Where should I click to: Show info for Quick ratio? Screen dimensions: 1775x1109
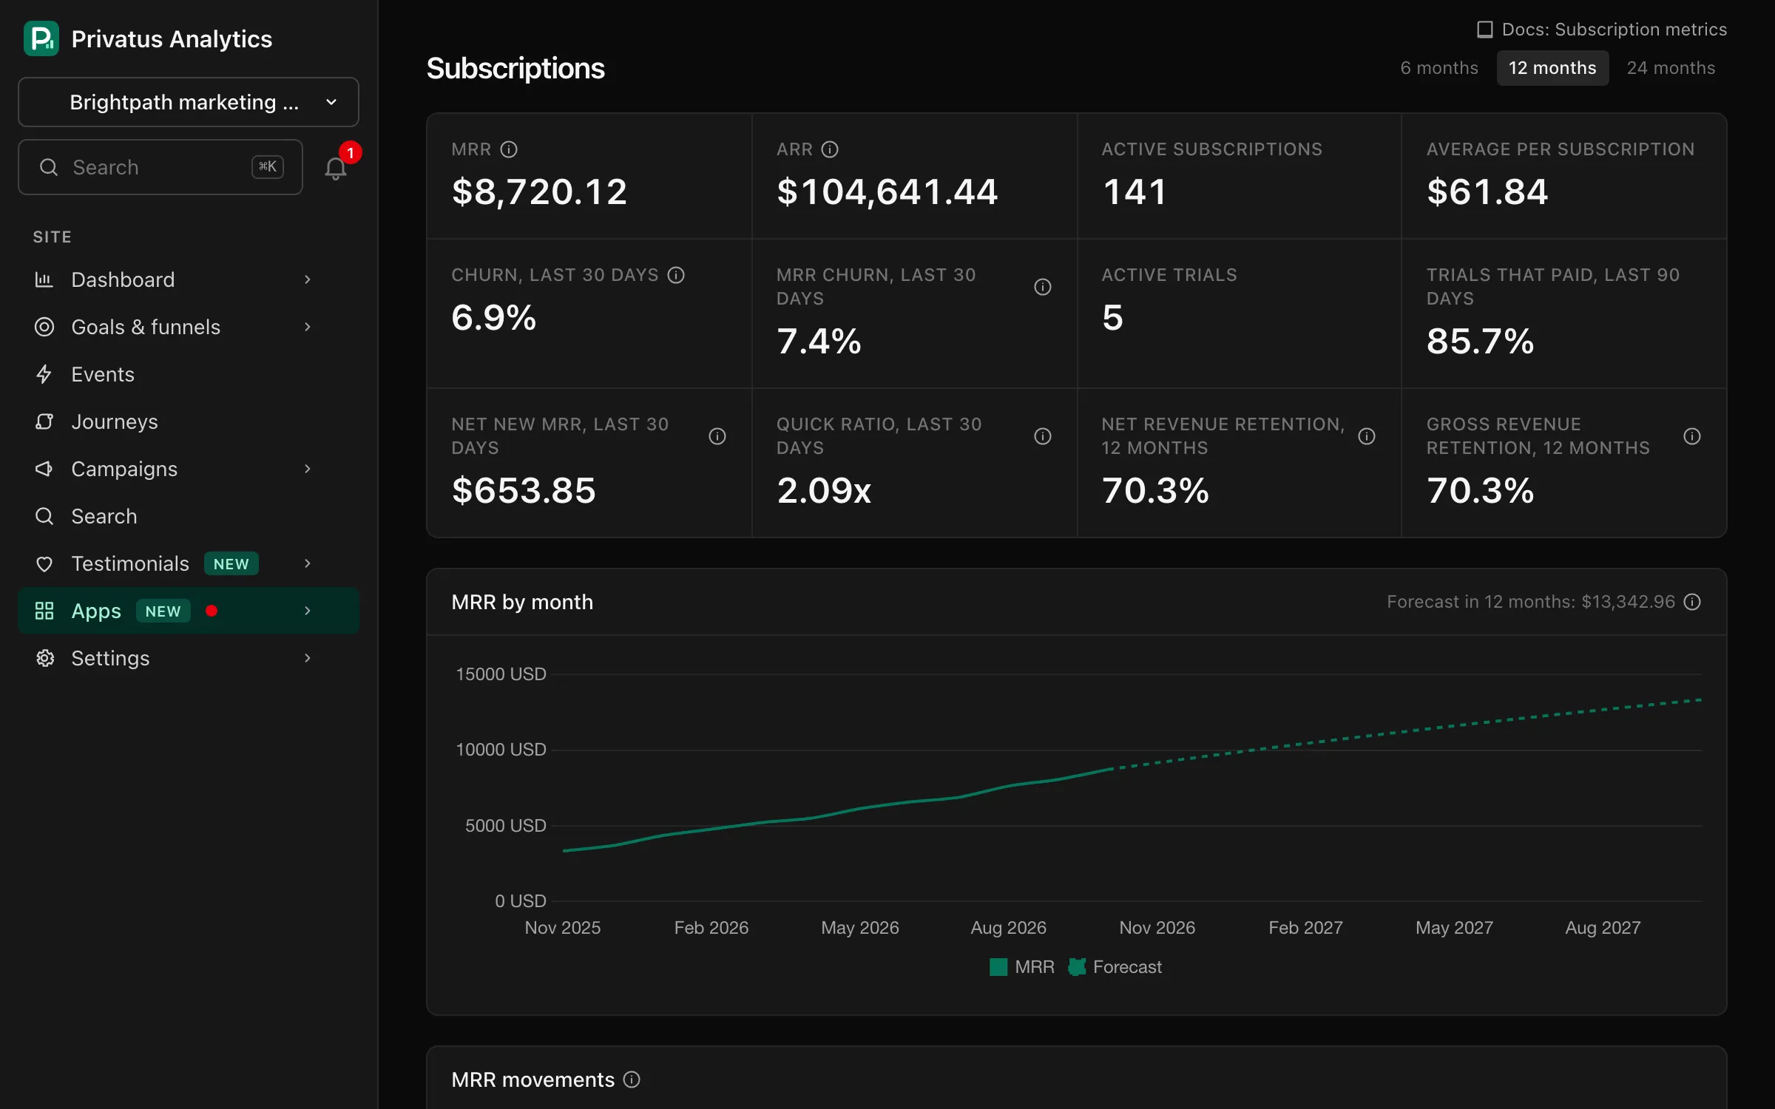pyautogui.click(x=1043, y=436)
